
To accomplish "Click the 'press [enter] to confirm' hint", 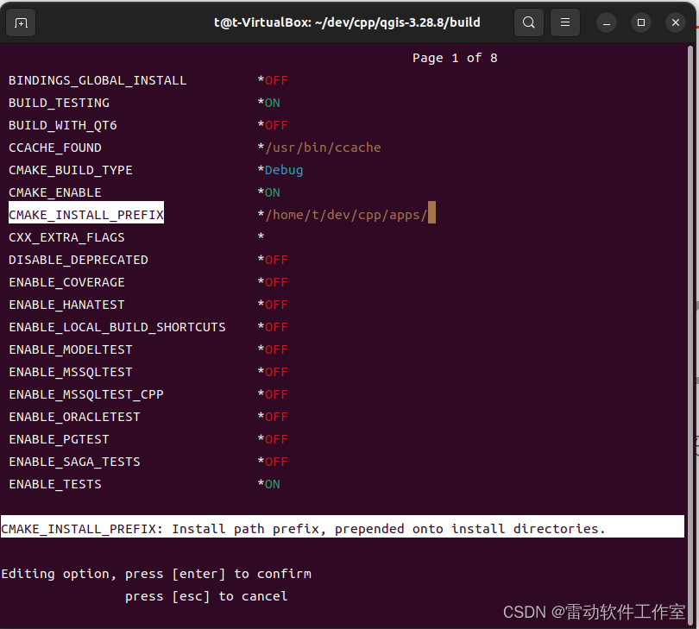I will point(218,574).
